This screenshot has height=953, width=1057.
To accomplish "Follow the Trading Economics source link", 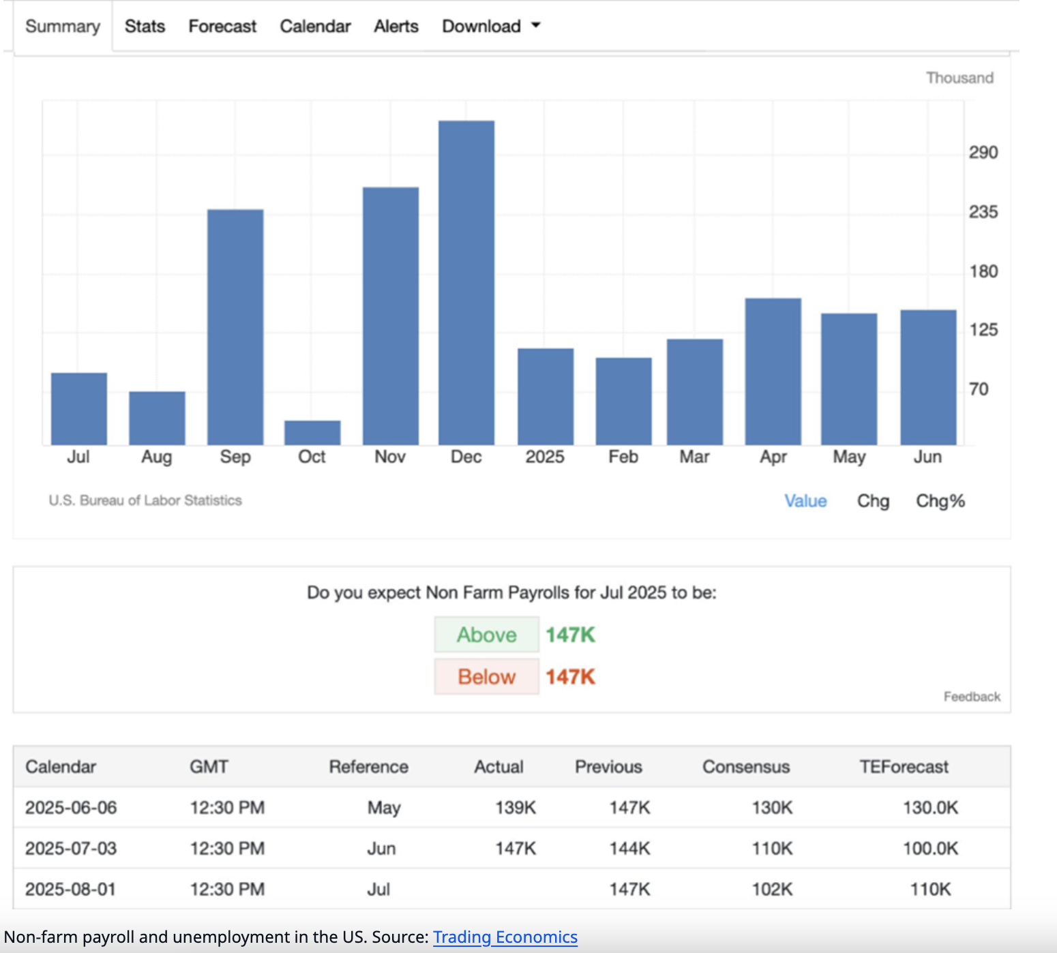I will tap(505, 937).
